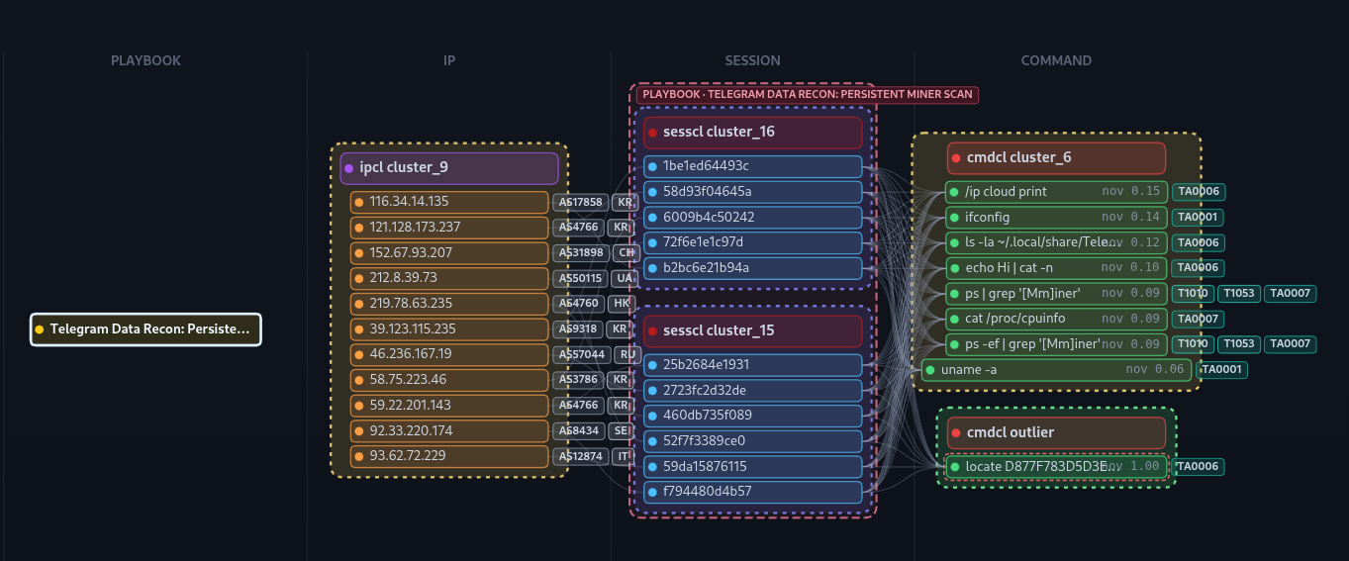The width and height of the screenshot is (1349, 561).
Task: Collapse the sesscl cluster_16 group header
Action: 753,133
